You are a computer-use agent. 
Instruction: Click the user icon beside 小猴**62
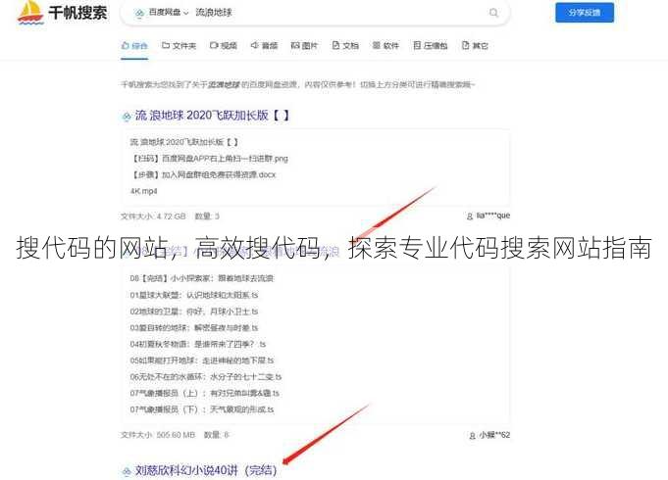(473, 435)
